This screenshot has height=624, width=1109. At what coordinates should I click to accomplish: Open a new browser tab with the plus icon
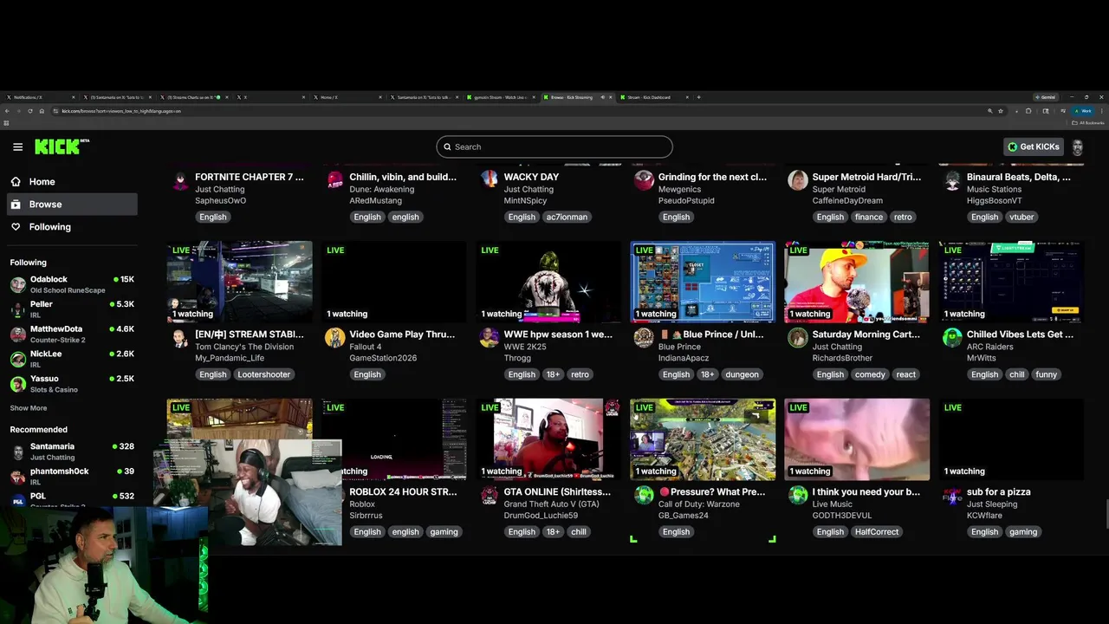(x=699, y=97)
